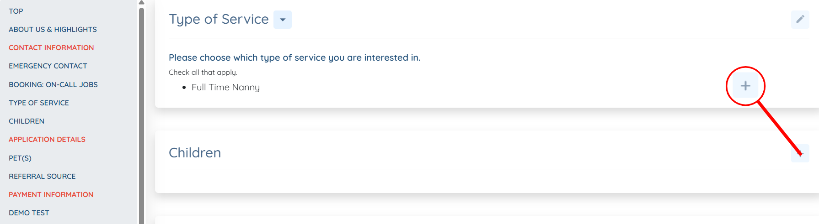The height and width of the screenshot is (224, 819).
Task: Open the Payment Information section link
Action: [51, 194]
